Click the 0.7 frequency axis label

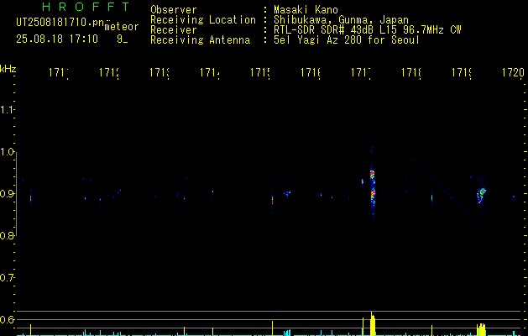point(7,278)
